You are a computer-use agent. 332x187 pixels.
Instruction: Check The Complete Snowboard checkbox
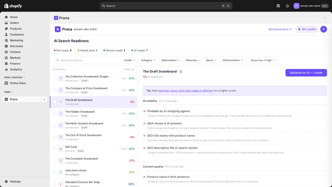coord(54,161)
